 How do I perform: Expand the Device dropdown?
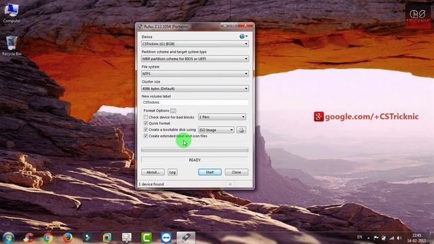(x=195, y=43)
